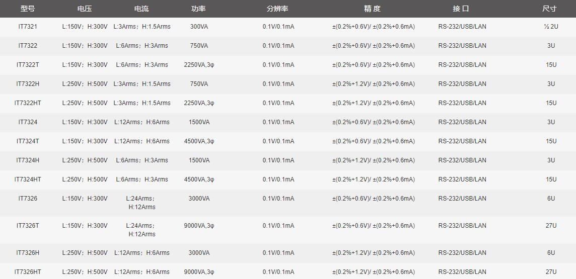Select model IT7322HT cell
This screenshot has height=279, width=576.
click(x=28, y=103)
